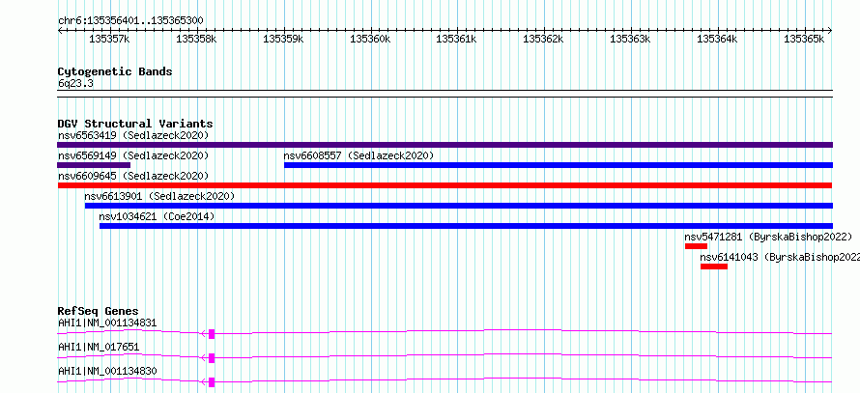Select the small red nsv6141043 bar
The width and height of the screenshot is (860, 393).
point(714,267)
